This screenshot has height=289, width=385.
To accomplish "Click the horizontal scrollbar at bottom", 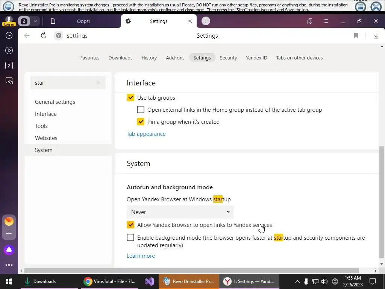I will coord(191,271).
